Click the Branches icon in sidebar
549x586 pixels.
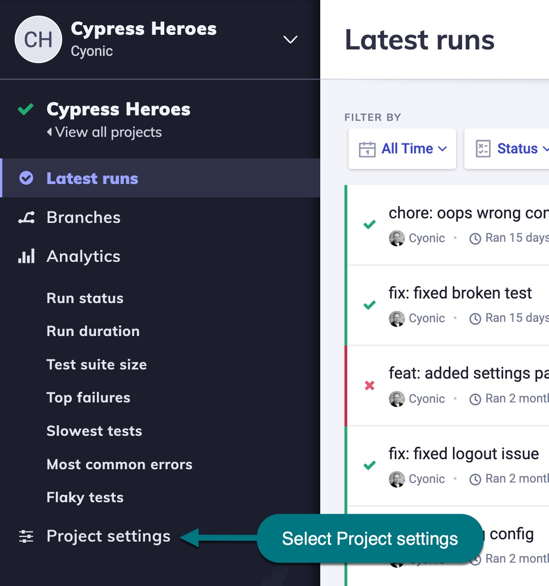(x=27, y=217)
